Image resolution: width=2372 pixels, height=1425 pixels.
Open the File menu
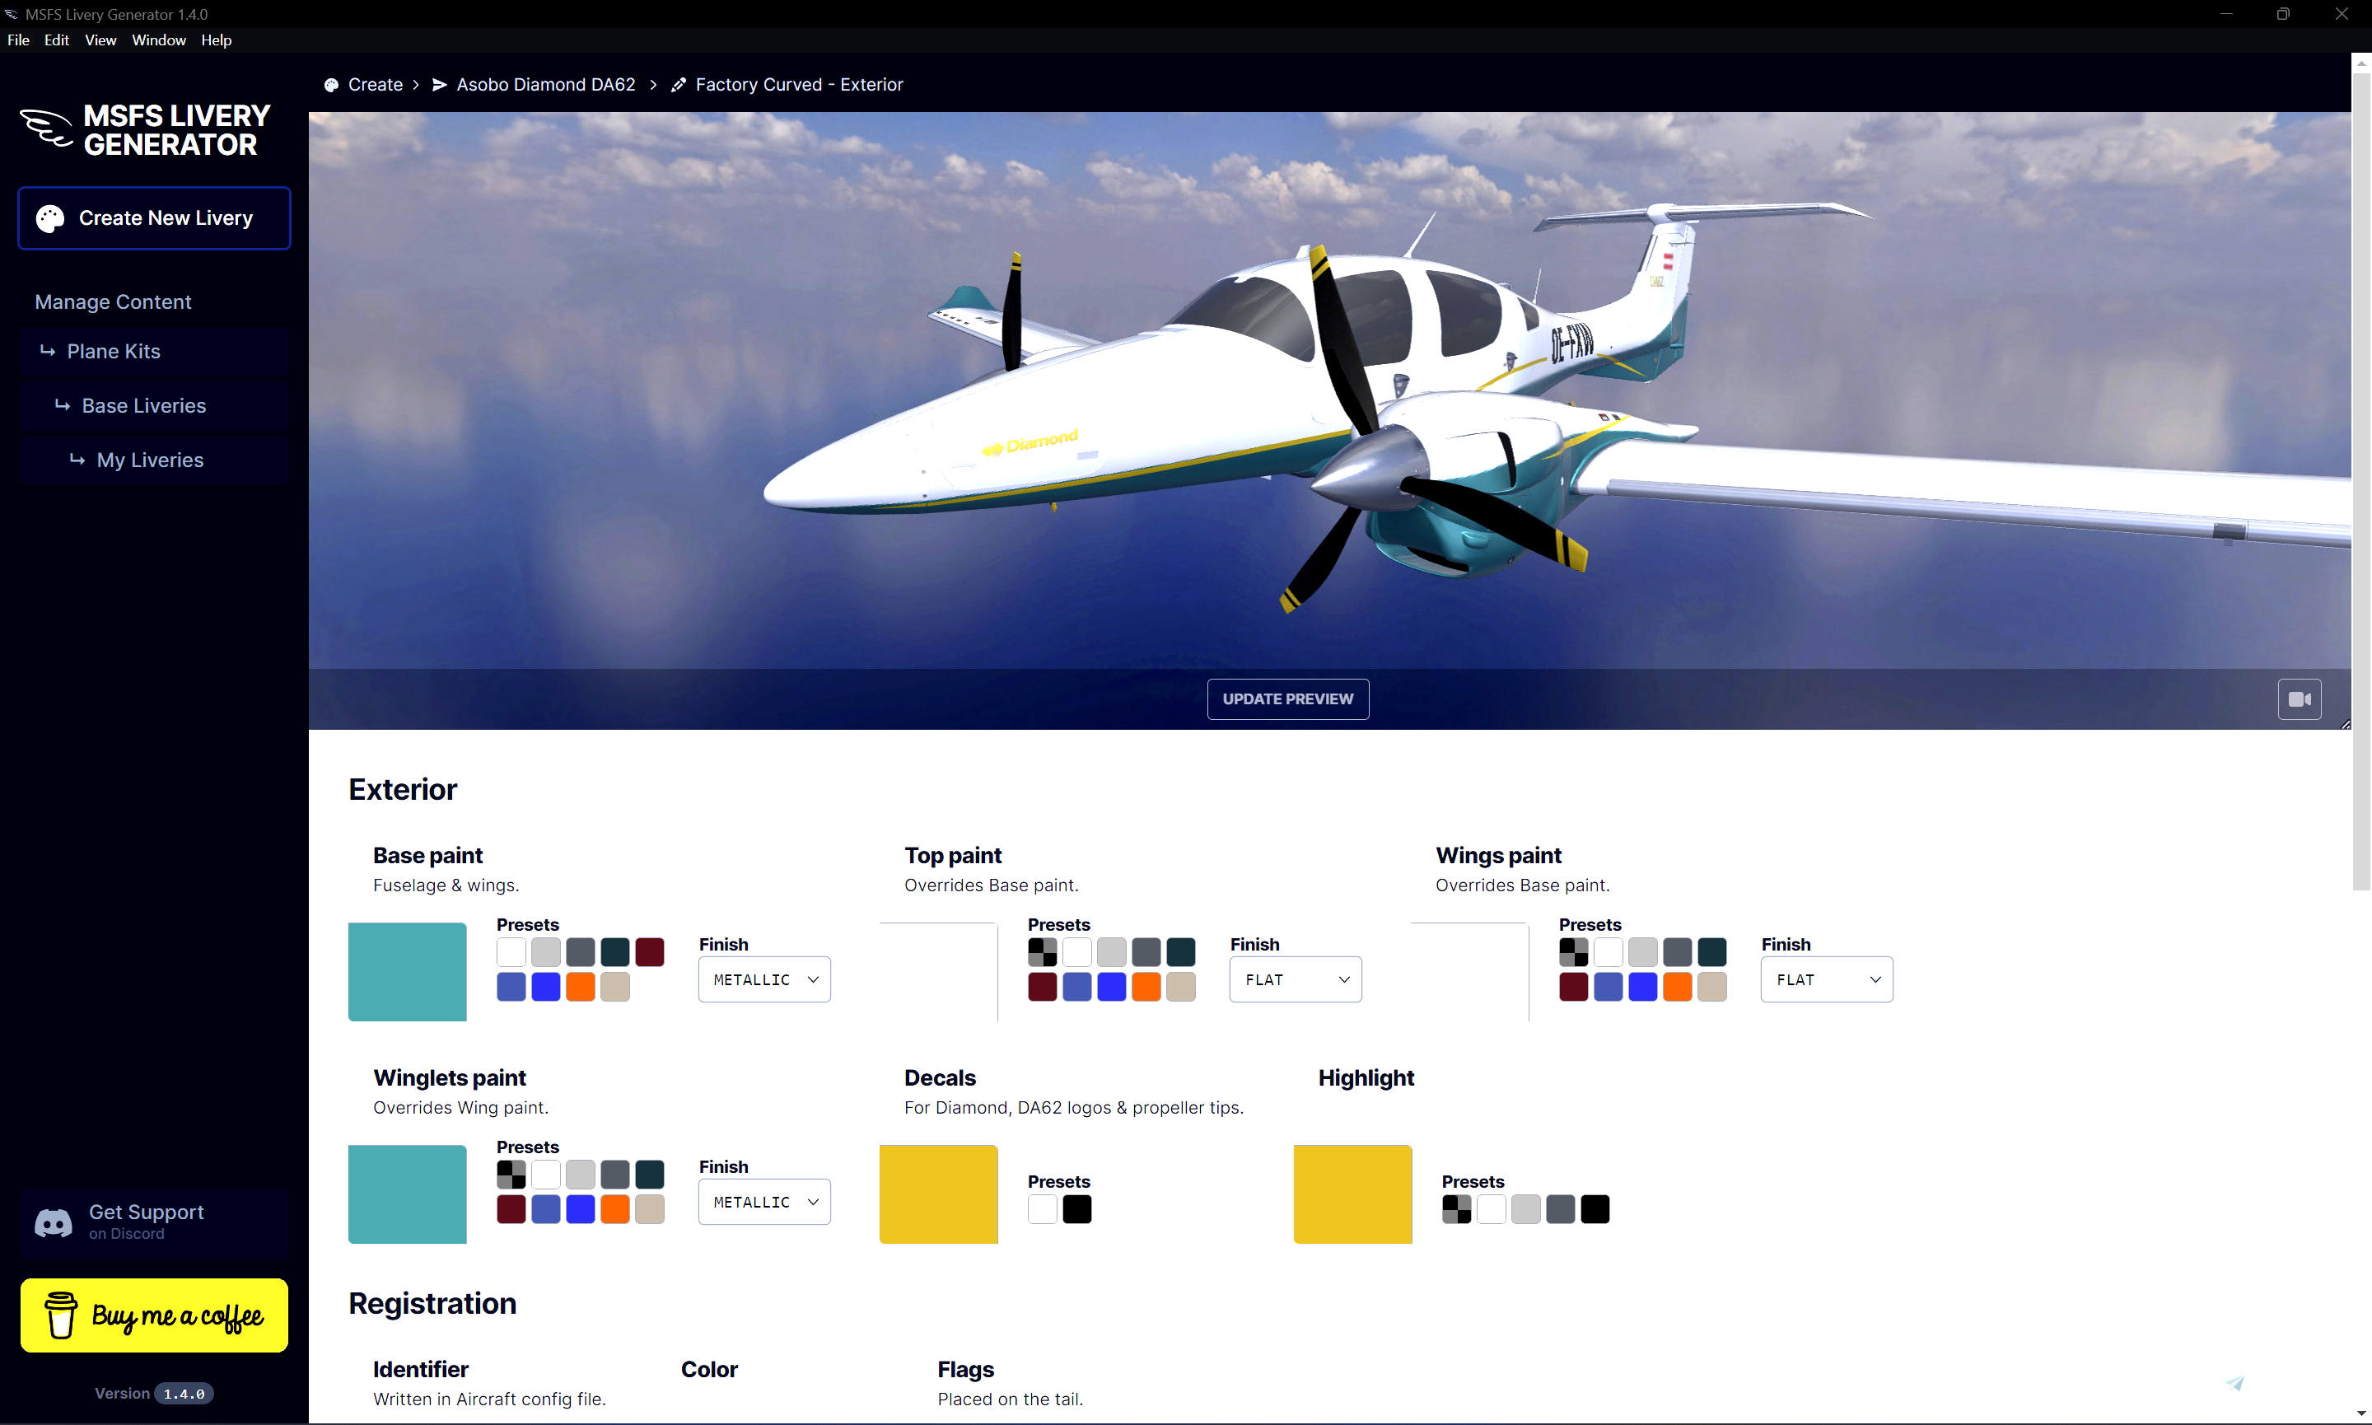point(17,40)
